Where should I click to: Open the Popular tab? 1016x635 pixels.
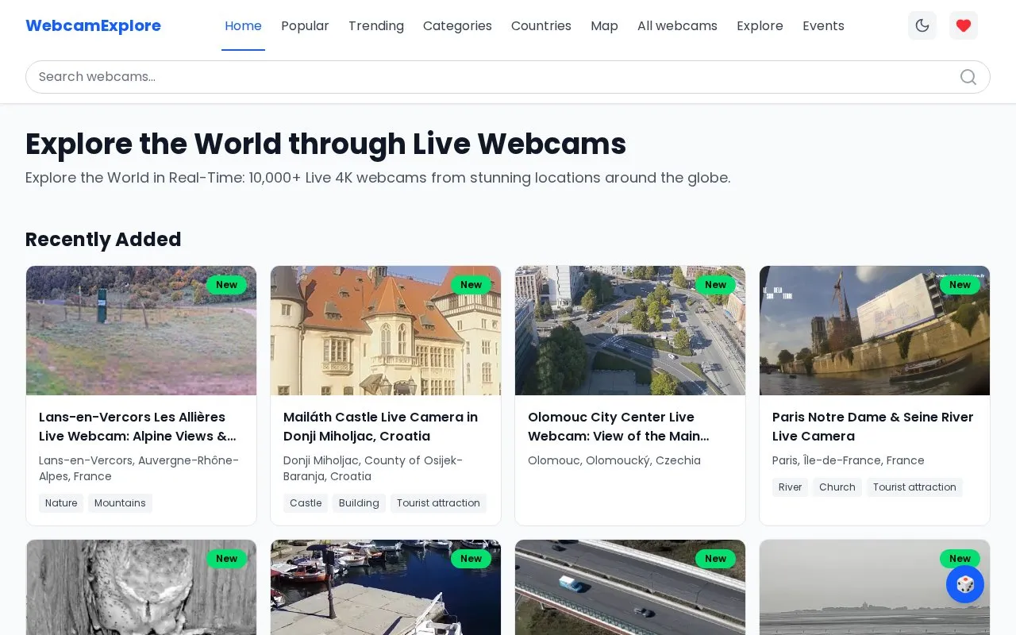(305, 25)
